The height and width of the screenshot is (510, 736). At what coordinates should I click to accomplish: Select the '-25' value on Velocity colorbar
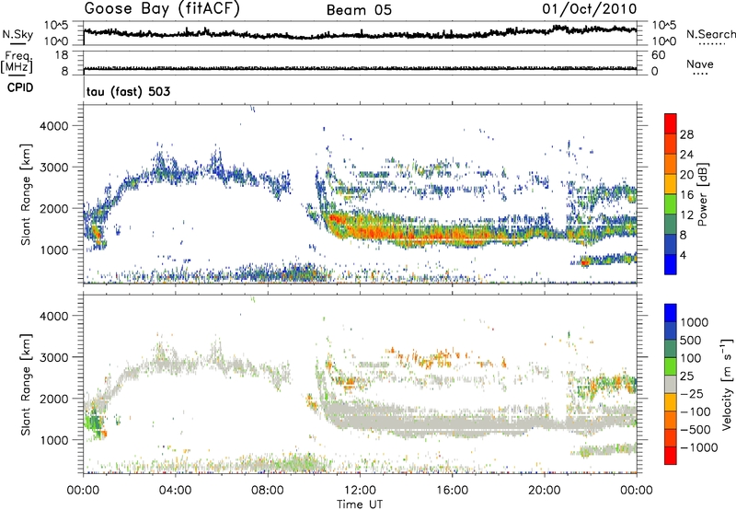(692, 394)
